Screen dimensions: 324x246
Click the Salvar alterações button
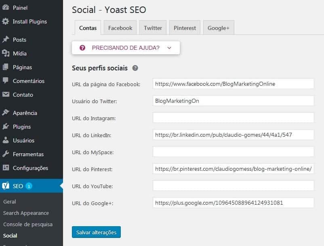pos(96,232)
